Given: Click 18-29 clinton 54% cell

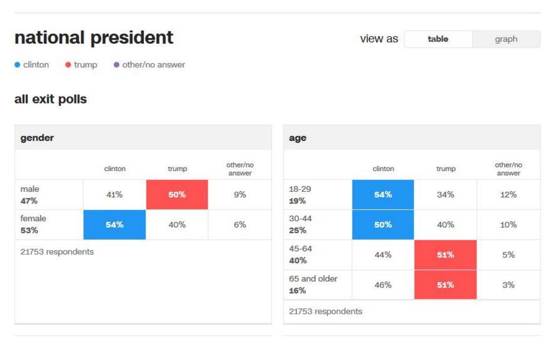Looking at the screenshot, I should pyautogui.click(x=383, y=194).
